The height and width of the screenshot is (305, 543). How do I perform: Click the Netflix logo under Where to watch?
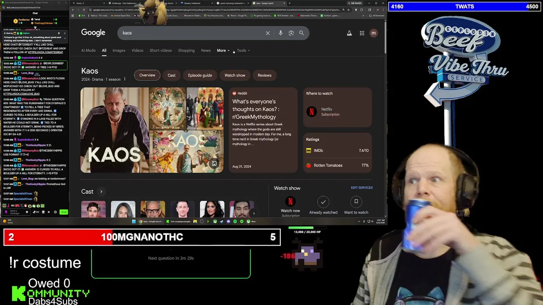pos(312,112)
